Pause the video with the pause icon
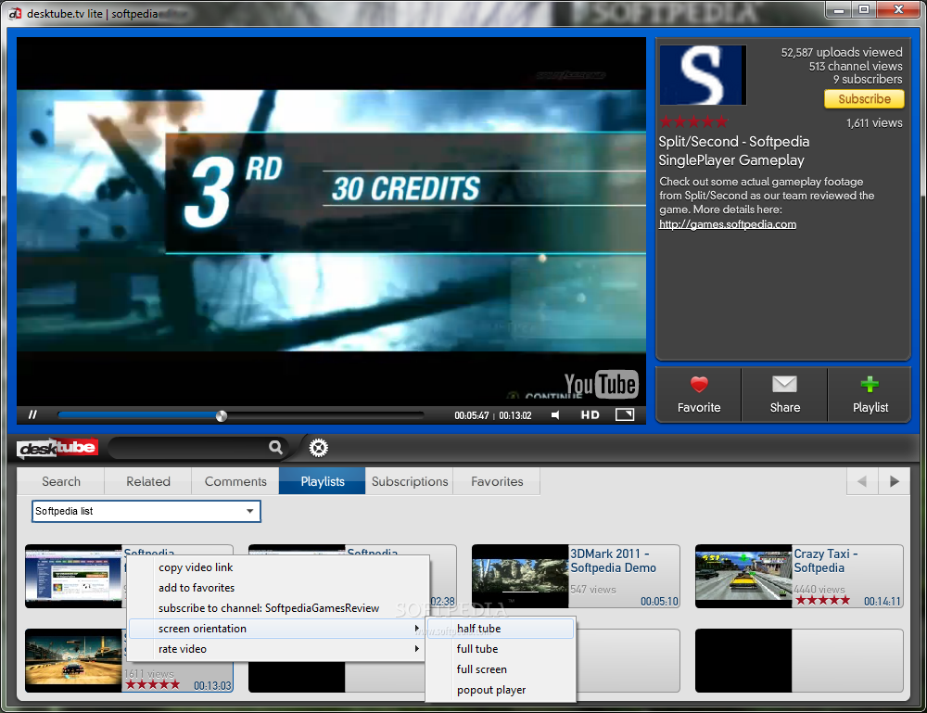Image resolution: width=927 pixels, height=713 pixels. point(32,415)
